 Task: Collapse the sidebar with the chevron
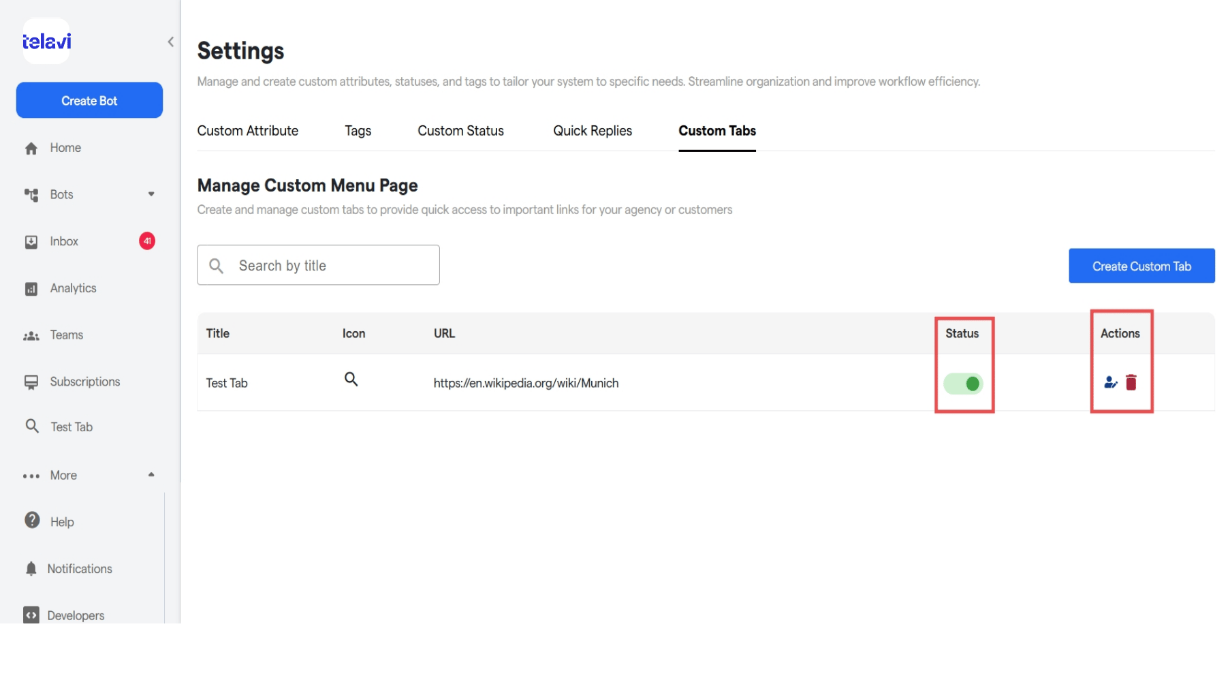pos(170,42)
